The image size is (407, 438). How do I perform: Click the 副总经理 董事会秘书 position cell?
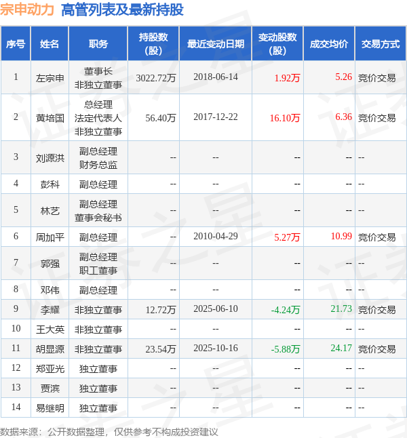coord(98,211)
